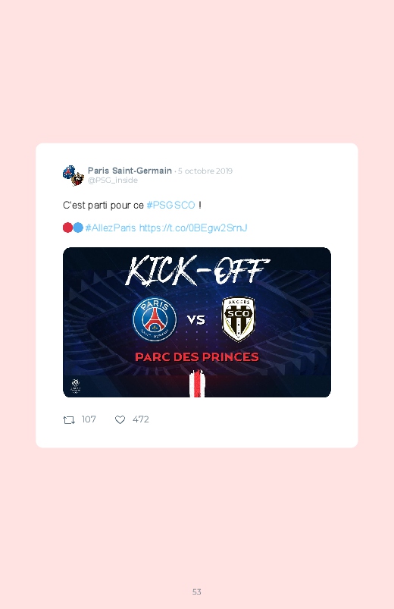Screen dimensions: 394x609
Task: Open the #PSGSCO hashtag
Action: coord(170,205)
